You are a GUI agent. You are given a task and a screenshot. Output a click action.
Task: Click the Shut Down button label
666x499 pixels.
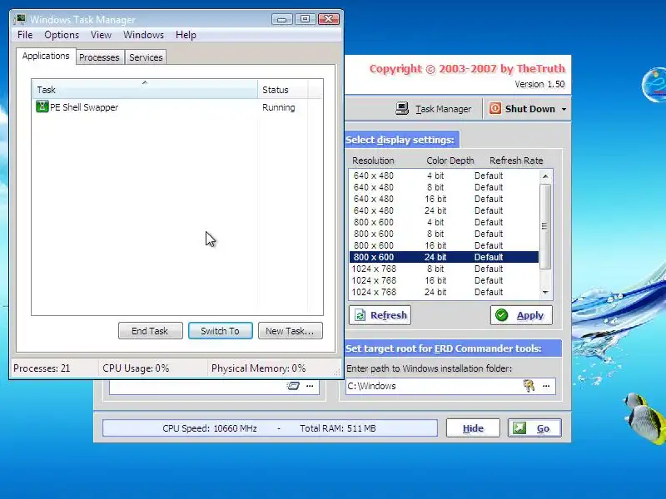tap(530, 109)
